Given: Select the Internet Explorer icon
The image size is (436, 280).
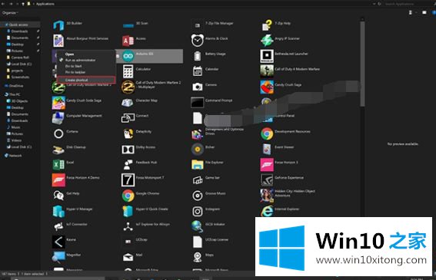Looking at the screenshot, I should tap(267, 212).
